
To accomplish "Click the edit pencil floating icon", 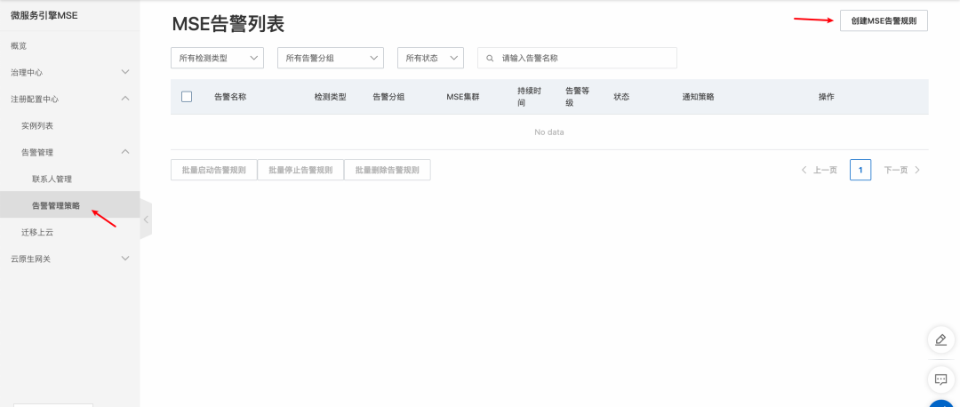I will point(941,339).
